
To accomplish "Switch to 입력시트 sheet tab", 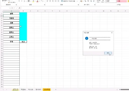I will click(x=16, y=89).
